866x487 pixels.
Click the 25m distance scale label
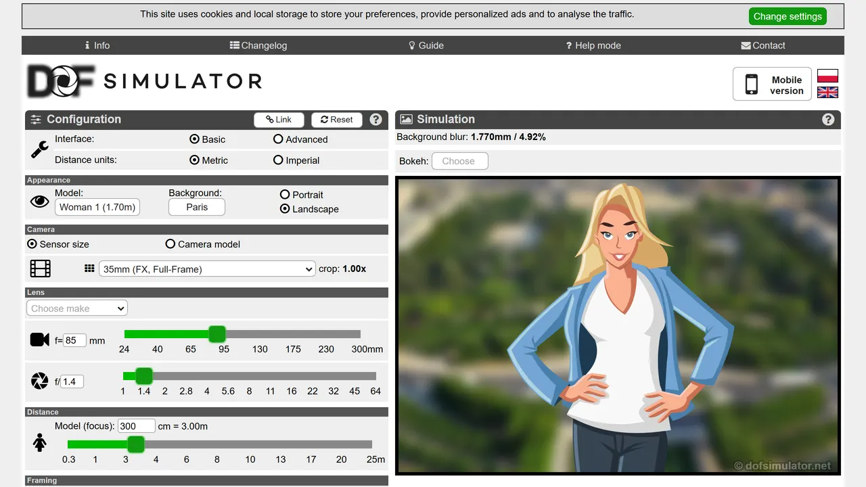[376, 459]
